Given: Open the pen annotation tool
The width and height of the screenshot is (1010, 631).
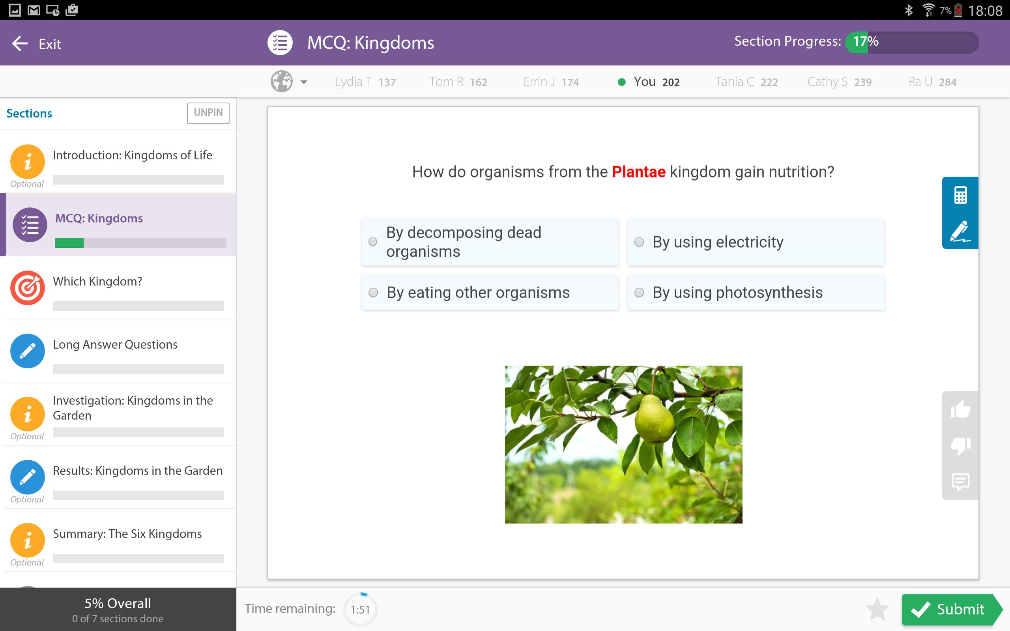Looking at the screenshot, I should [x=960, y=231].
